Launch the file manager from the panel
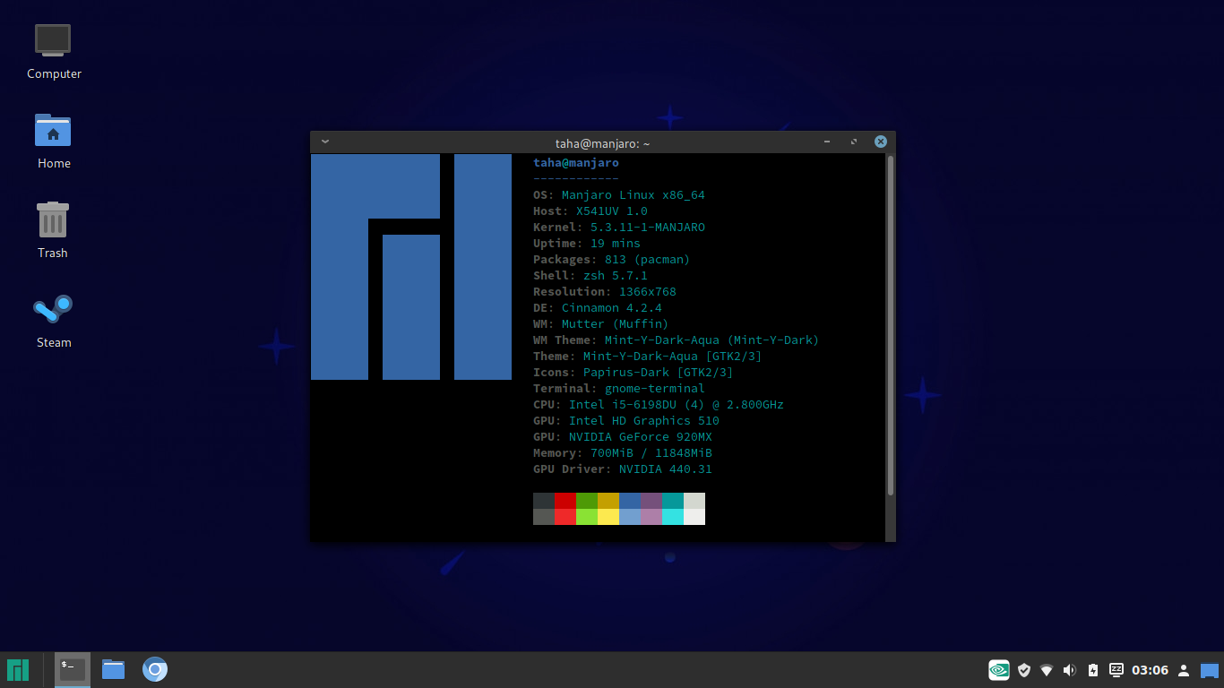This screenshot has width=1224, height=688. [114, 669]
